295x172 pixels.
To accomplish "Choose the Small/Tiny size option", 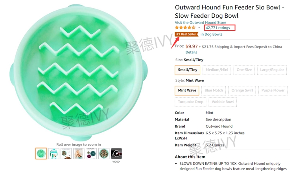I will 187,70.
